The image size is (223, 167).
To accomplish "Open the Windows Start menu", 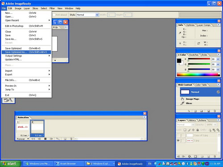I will 10,163.
